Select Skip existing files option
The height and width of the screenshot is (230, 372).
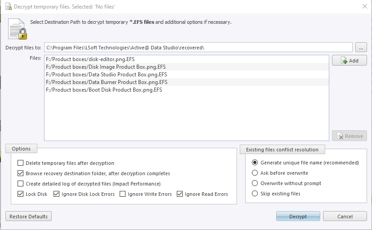click(255, 194)
